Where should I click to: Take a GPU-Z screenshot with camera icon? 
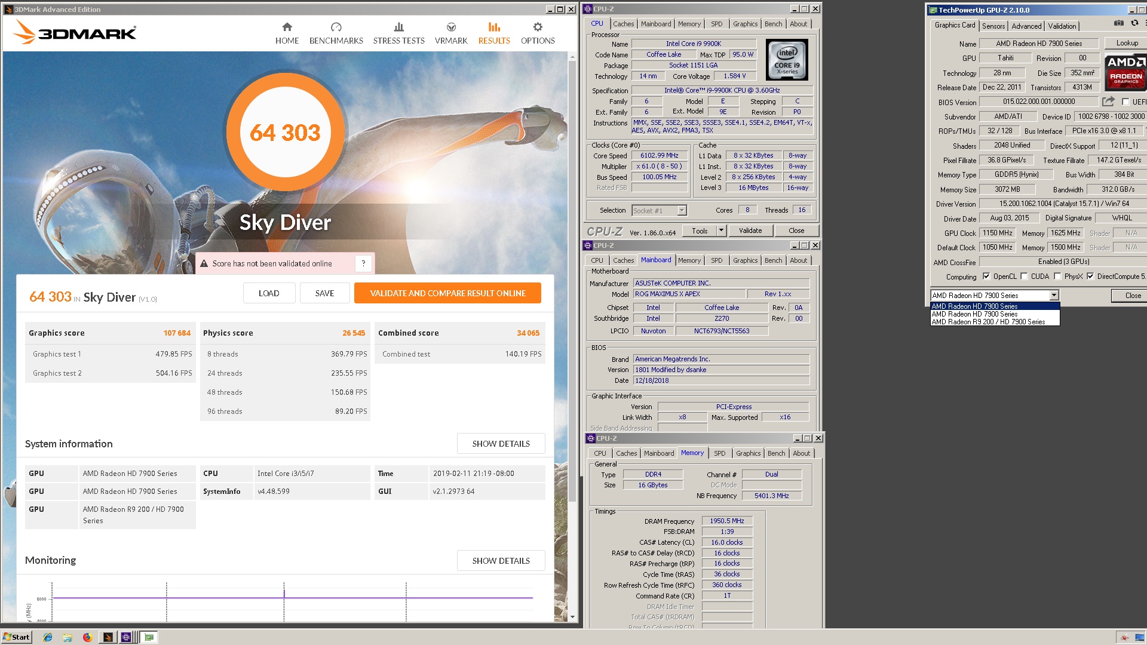coord(1118,23)
